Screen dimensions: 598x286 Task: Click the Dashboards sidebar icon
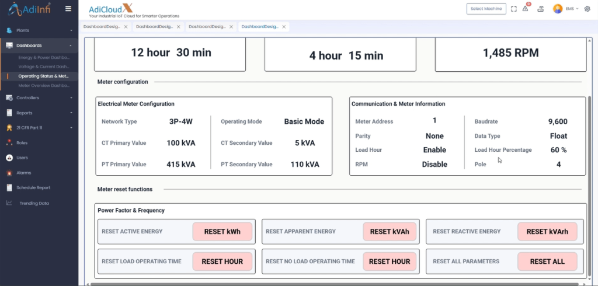pos(9,46)
